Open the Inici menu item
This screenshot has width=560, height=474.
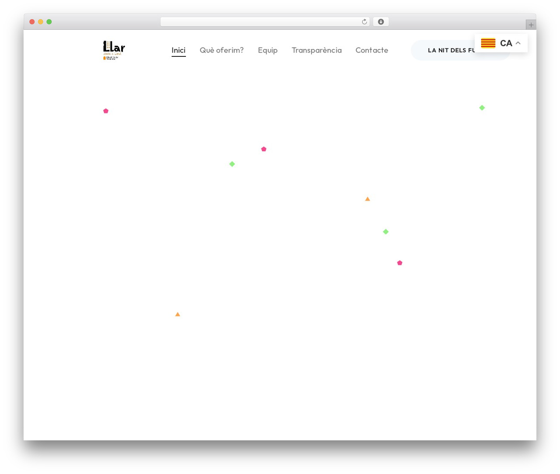point(178,50)
